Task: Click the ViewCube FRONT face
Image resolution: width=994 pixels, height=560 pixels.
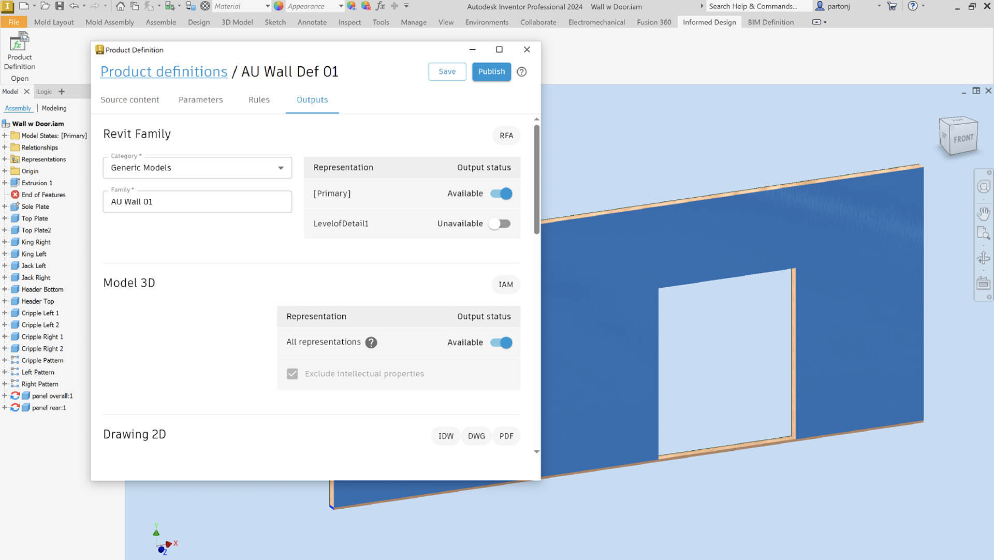Action: (x=963, y=139)
